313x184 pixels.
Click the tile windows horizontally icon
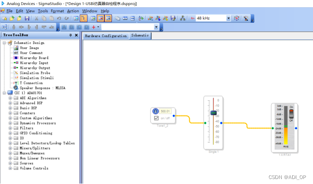tap(133, 19)
